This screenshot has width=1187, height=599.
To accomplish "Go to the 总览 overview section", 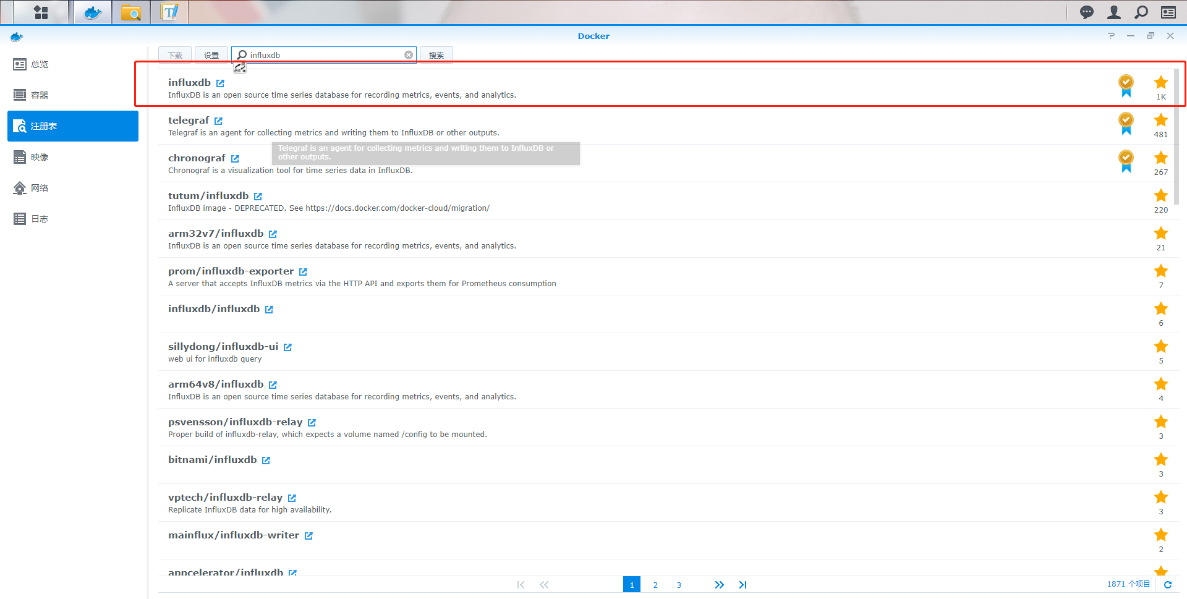I will tap(73, 64).
